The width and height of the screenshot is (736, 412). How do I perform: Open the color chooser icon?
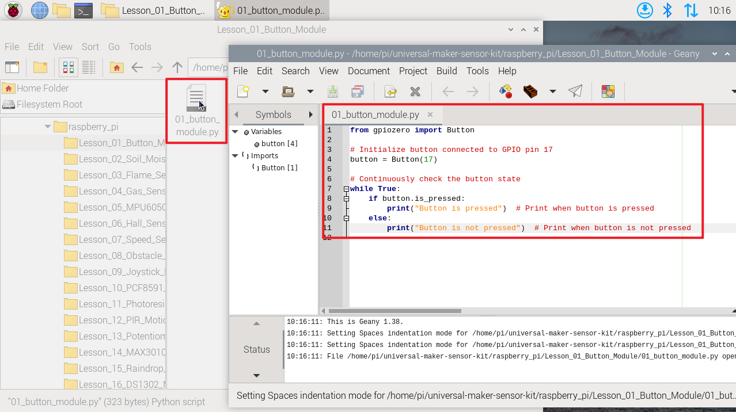pos(608,91)
